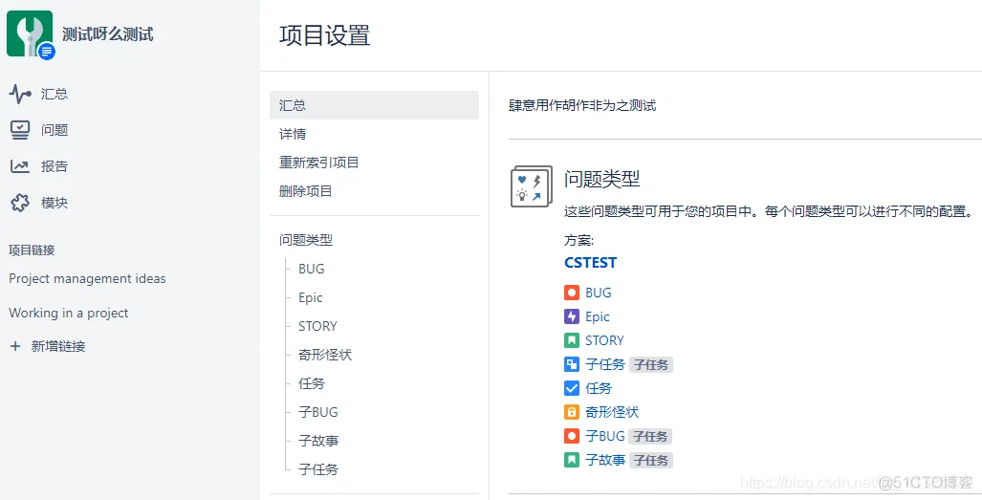Click the project name 测试呀么测试
Screen dimensions: 982x500
(108, 34)
